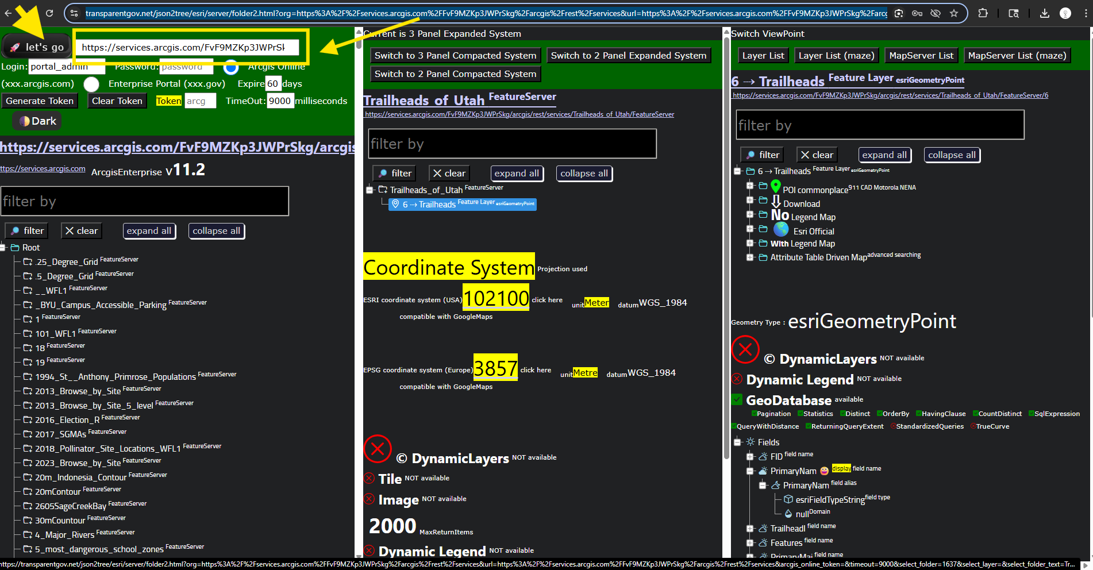Click the GeoDatabase green checkmark

[737, 399]
